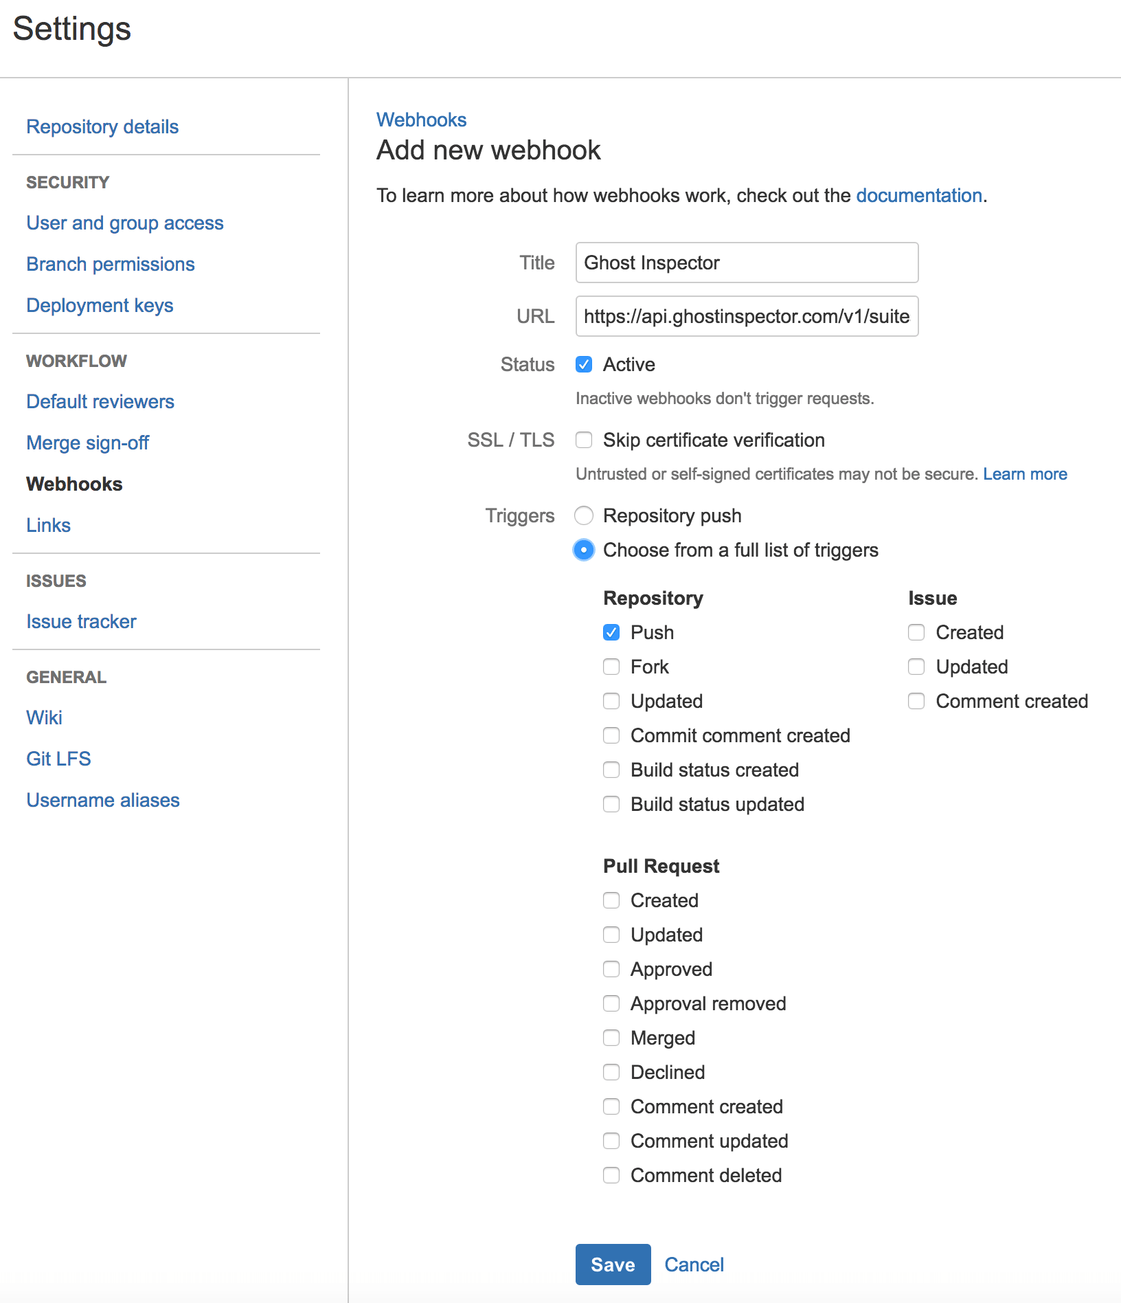Check the Pull Request Declined trigger
The image size is (1121, 1303).
point(611,1072)
